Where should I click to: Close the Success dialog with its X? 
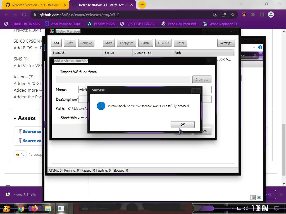195,90
